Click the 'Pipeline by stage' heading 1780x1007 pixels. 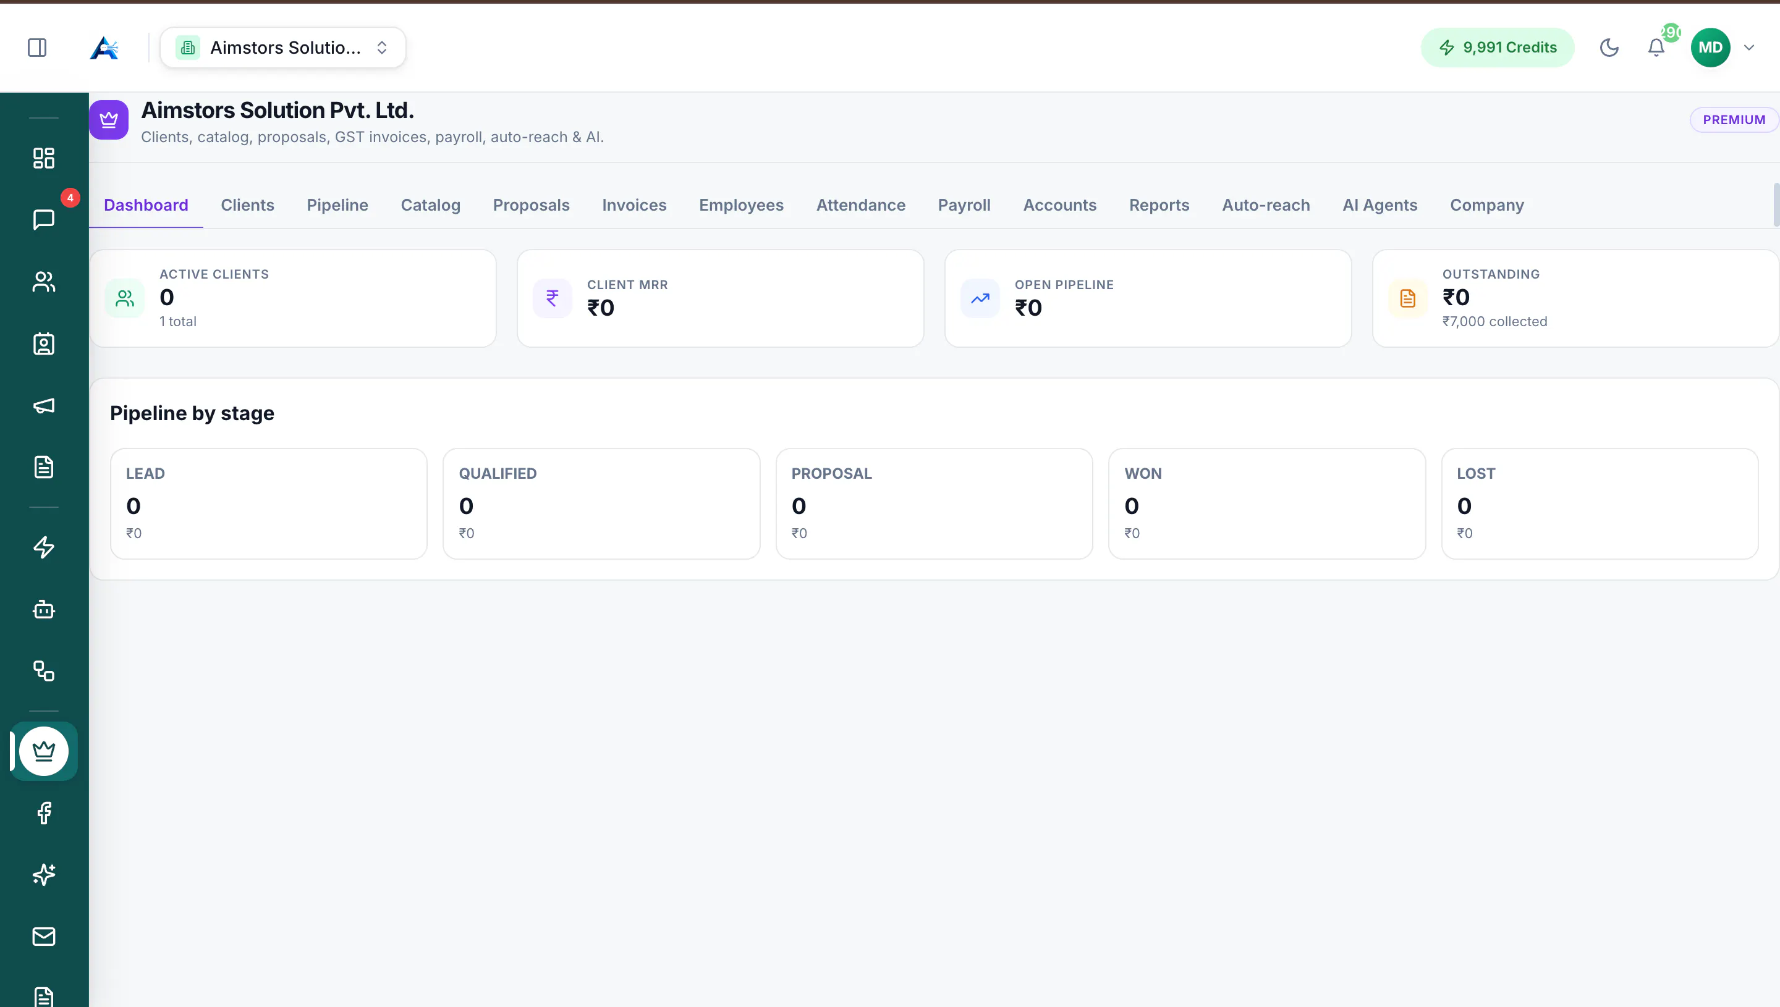pos(192,413)
